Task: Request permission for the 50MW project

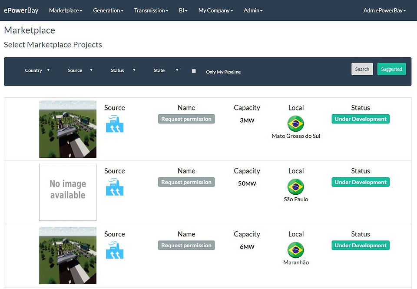Action: (x=186, y=182)
